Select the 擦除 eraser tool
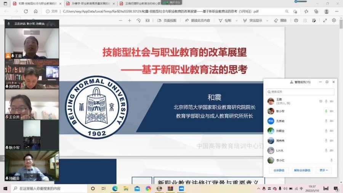The width and height of the screenshot is (343, 193). tap(280, 20)
